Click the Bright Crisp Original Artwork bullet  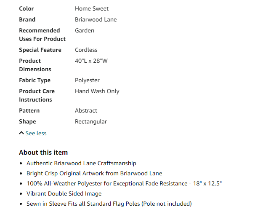click(94, 173)
